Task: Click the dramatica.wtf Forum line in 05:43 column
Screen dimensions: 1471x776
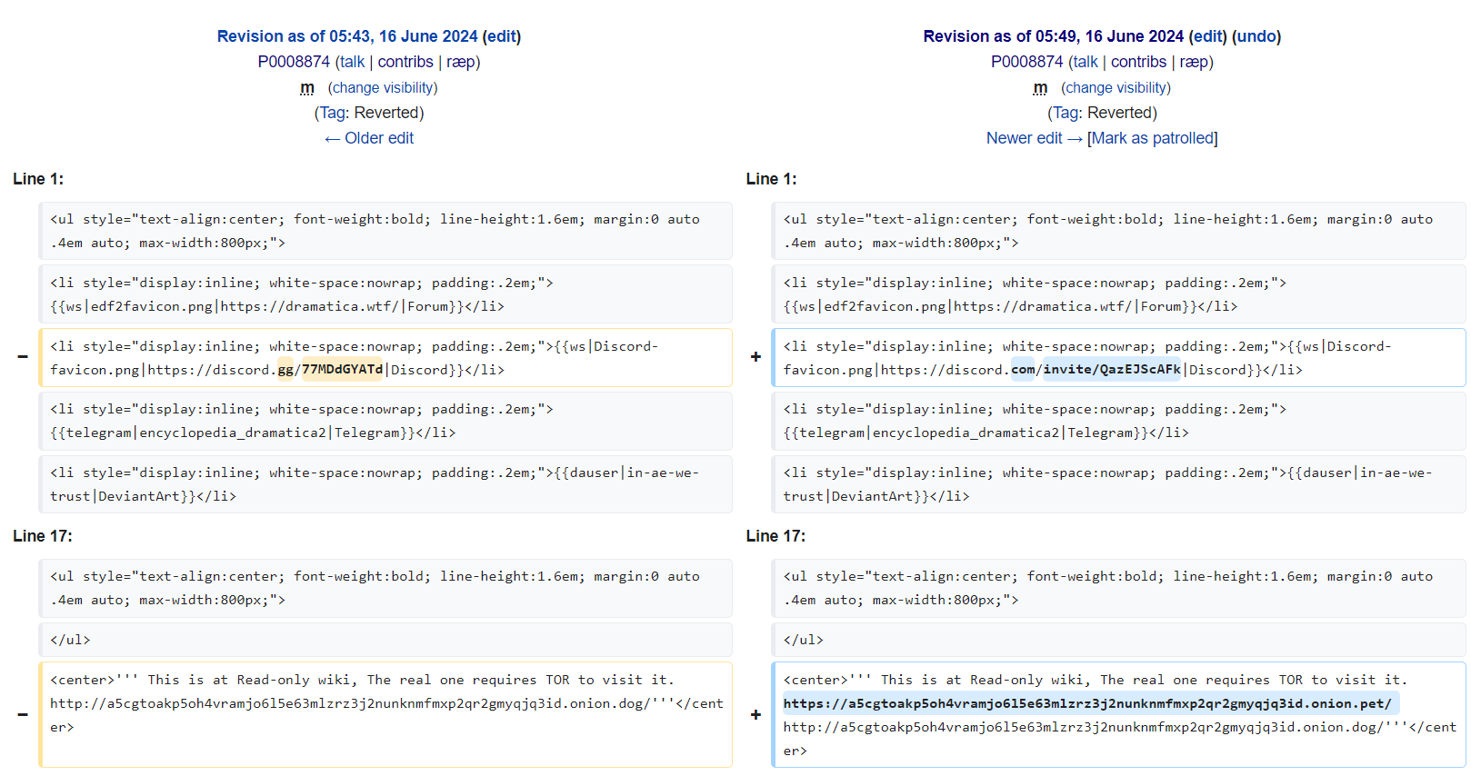Action: (x=385, y=294)
